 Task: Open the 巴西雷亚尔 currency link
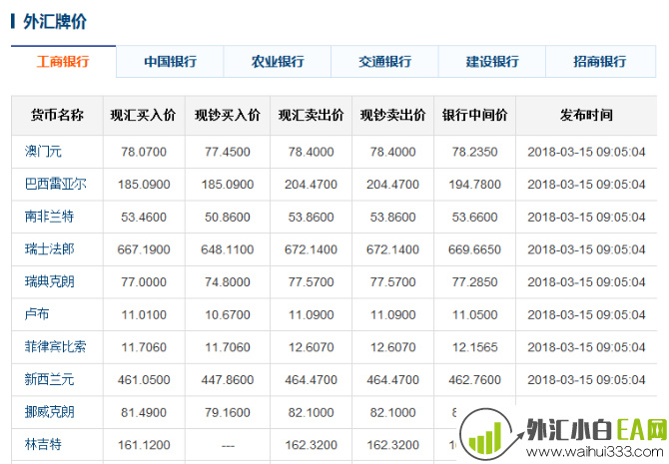[x=56, y=184]
